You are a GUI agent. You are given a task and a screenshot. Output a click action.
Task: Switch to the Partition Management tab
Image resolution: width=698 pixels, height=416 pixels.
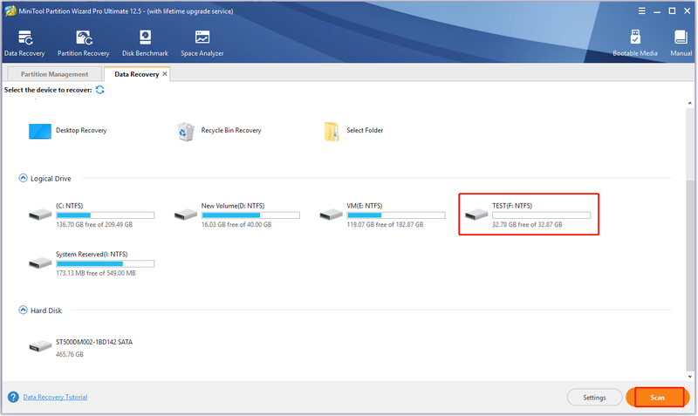pyautogui.click(x=54, y=74)
